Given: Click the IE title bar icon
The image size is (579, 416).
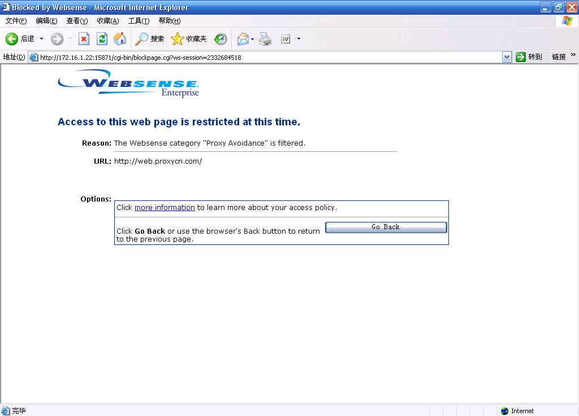Looking at the screenshot, I should tap(5, 7).
